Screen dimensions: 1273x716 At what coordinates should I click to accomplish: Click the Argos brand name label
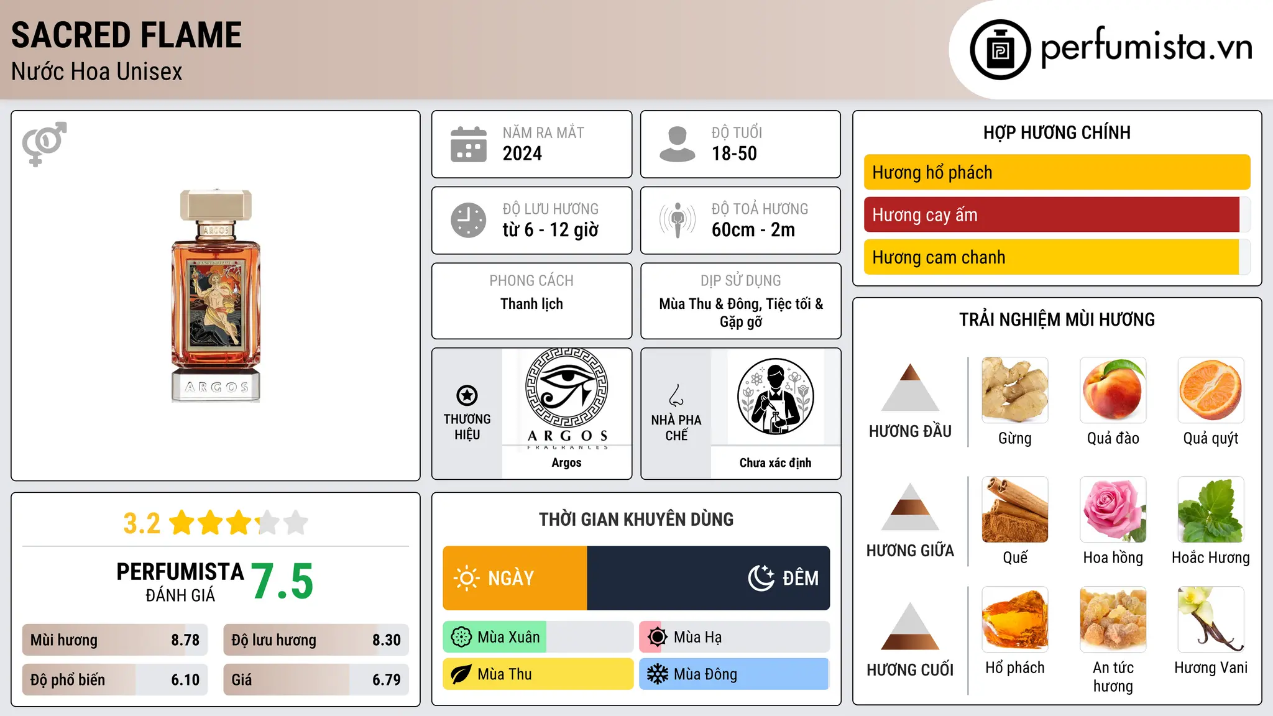click(567, 462)
